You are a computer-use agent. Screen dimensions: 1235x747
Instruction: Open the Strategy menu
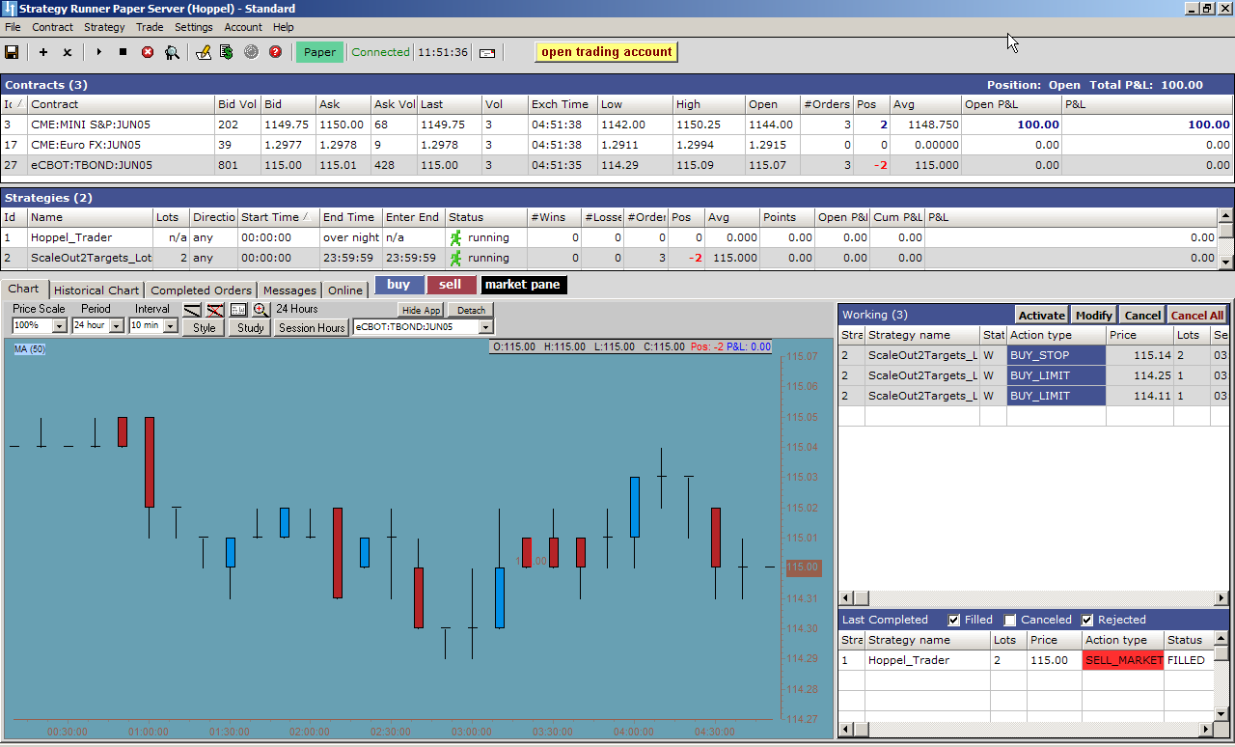[104, 27]
